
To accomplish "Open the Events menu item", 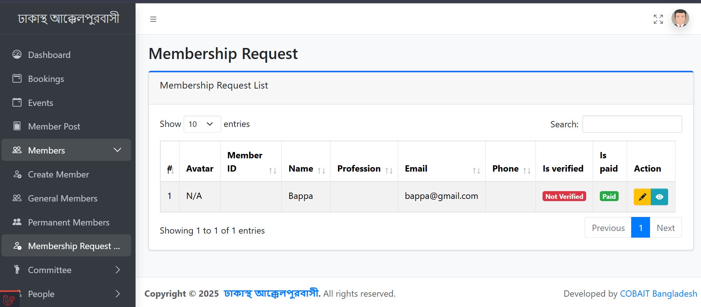I will point(41,103).
